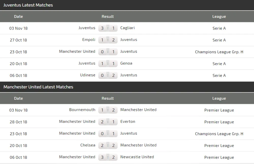Click the Chelsea team name

pyautogui.click(x=88, y=145)
